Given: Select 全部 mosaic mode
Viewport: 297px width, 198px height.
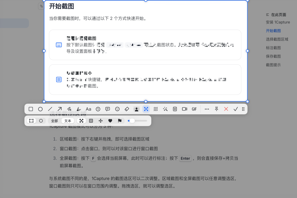Looking at the screenshot, I should pos(54,121).
